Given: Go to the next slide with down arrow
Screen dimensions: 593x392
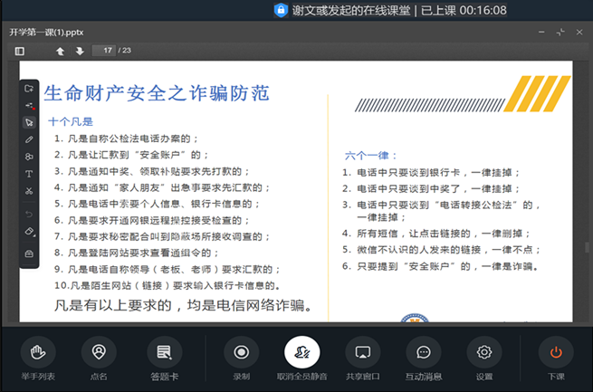Looking at the screenshot, I should (80, 51).
